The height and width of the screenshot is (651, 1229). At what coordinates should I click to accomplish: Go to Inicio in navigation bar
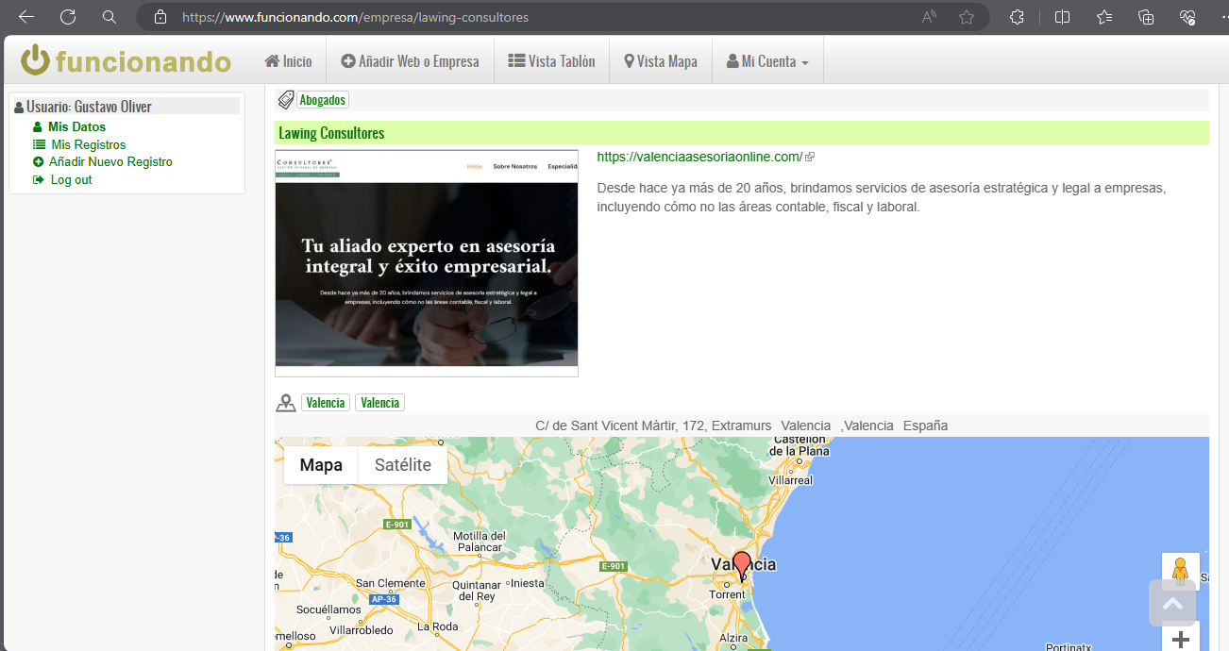[x=288, y=61]
